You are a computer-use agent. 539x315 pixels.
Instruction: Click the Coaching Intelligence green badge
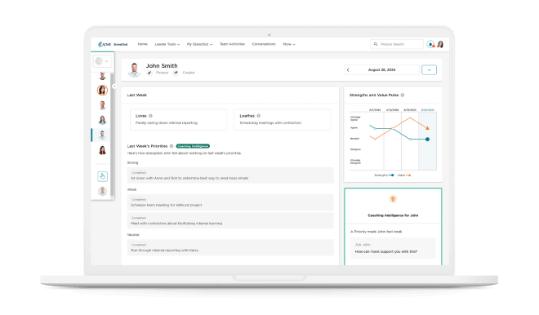(193, 146)
